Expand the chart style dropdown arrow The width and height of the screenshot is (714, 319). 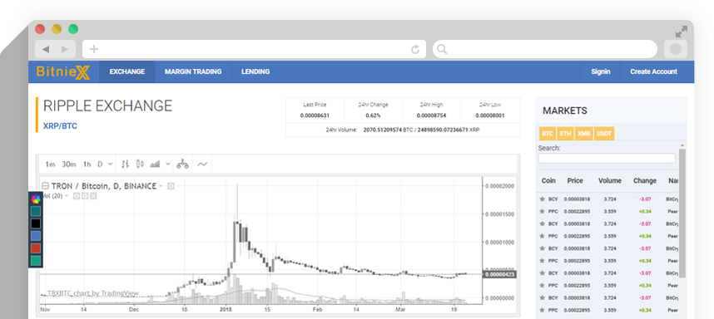(x=168, y=164)
